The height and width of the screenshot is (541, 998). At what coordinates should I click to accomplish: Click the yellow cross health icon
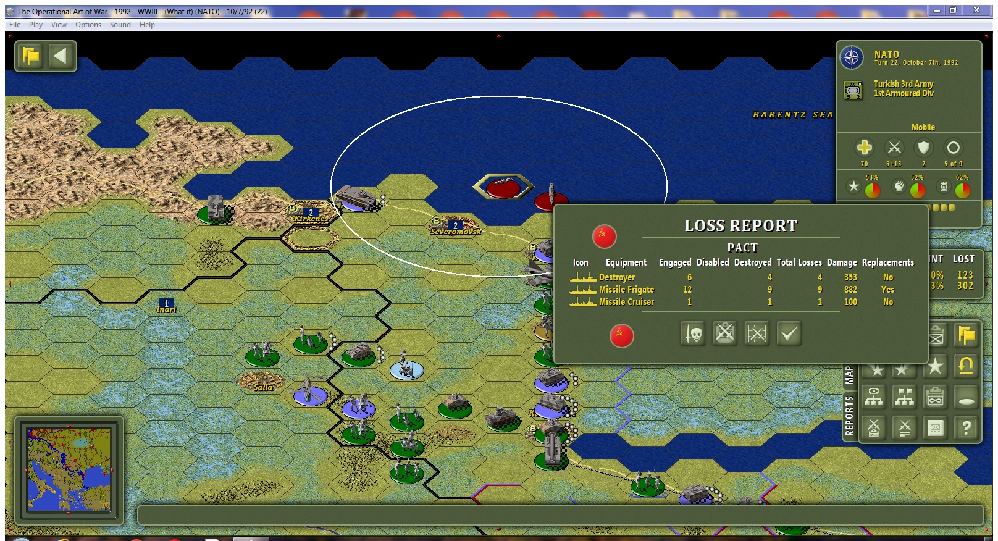coord(864,148)
